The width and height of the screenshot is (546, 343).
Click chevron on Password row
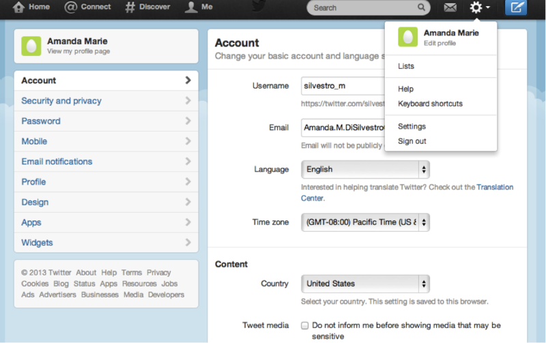[x=188, y=121]
